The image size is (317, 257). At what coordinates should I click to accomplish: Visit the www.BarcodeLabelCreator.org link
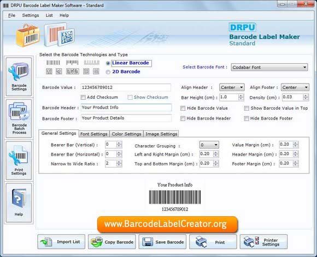(167, 224)
